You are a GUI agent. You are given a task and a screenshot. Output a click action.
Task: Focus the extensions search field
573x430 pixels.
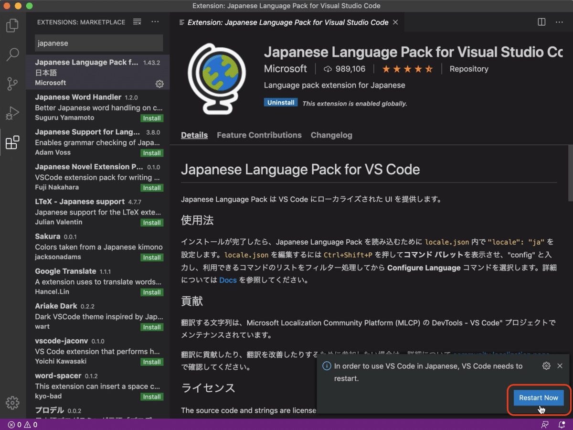coord(99,43)
